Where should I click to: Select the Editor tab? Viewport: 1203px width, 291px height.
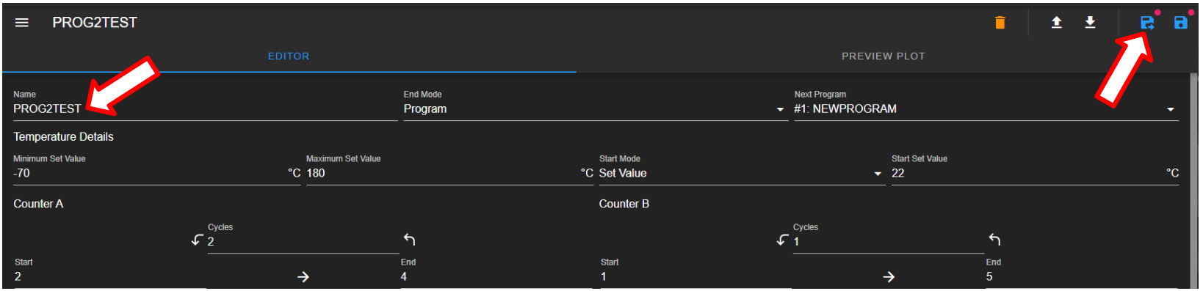pyautogui.click(x=289, y=56)
